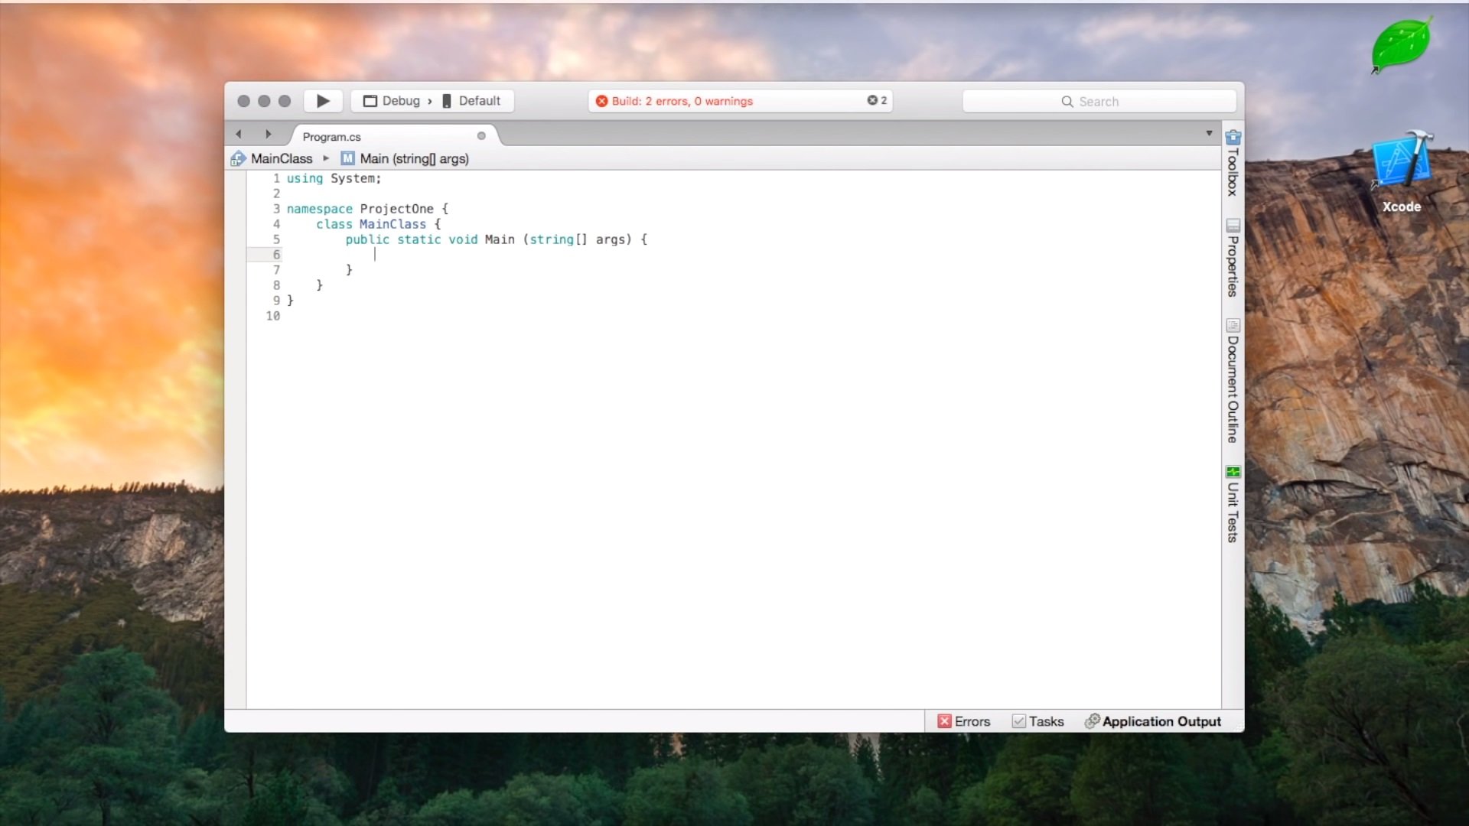Viewport: 1469px width, 826px height.
Task: Run the project with the play button
Action: click(x=323, y=101)
